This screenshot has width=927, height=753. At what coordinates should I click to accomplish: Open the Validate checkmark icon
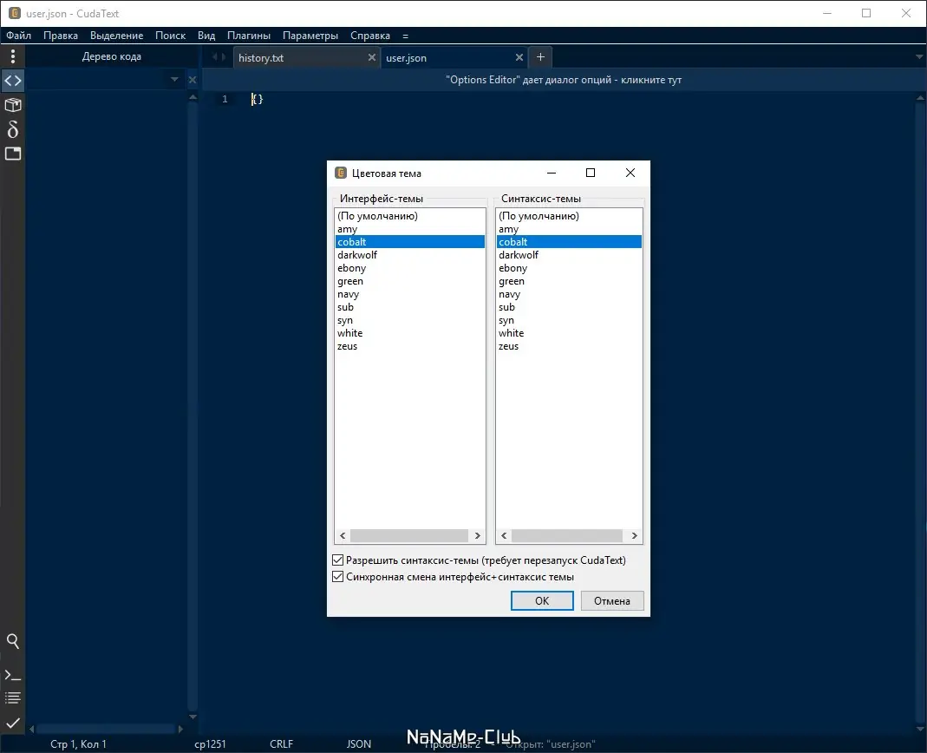point(12,723)
